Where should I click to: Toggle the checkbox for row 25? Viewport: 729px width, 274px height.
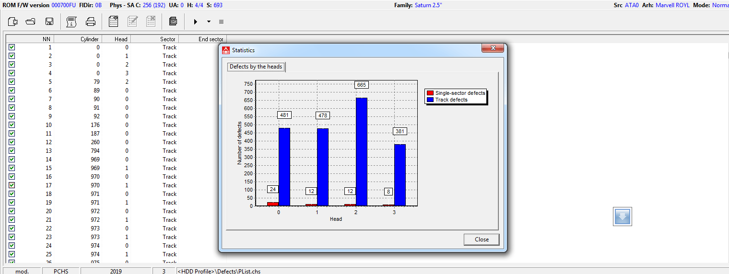click(x=12, y=254)
